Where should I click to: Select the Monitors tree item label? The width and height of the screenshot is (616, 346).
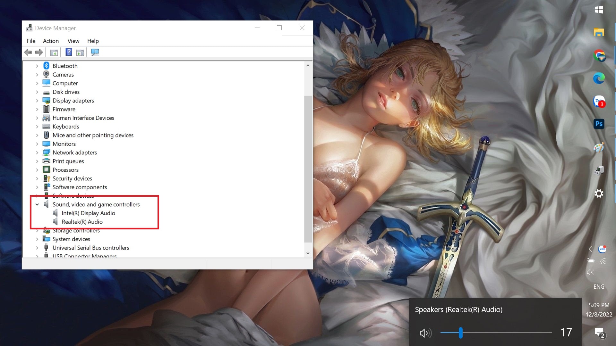64,144
